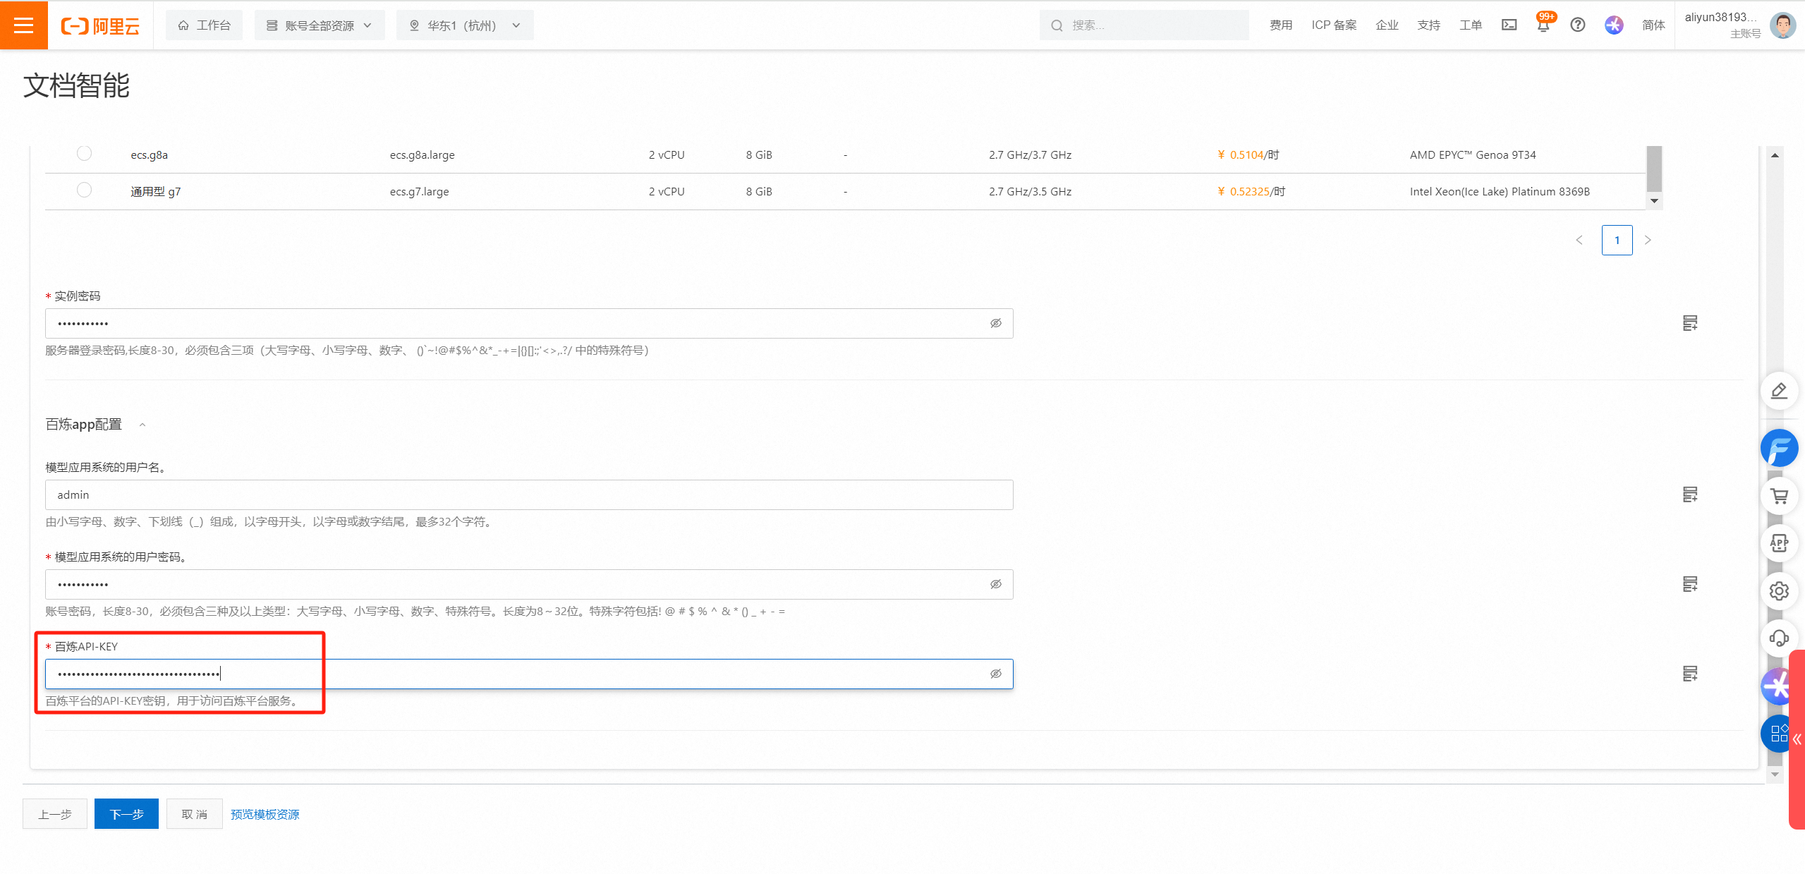
Task: Open the hamburger main menu
Action: click(24, 25)
